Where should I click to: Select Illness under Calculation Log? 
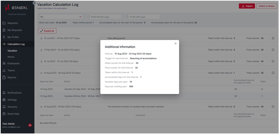click(11, 57)
